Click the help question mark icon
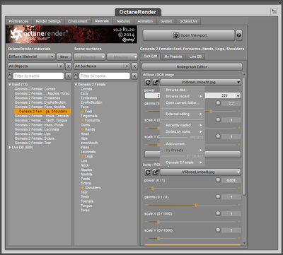 (x=238, y=35)
